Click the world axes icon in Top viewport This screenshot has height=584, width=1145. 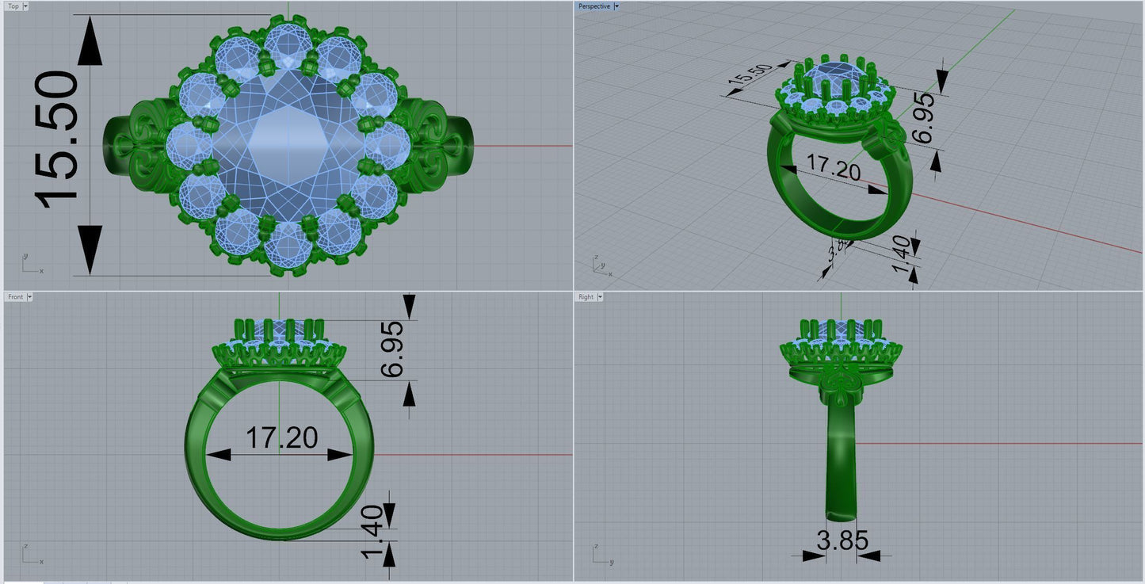(32, 264)
